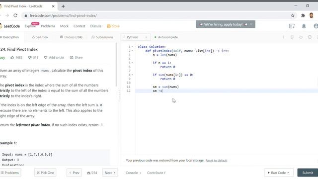The image size is (318, 179).
Task: Go to the Next problem
Action: coord(110,173)
